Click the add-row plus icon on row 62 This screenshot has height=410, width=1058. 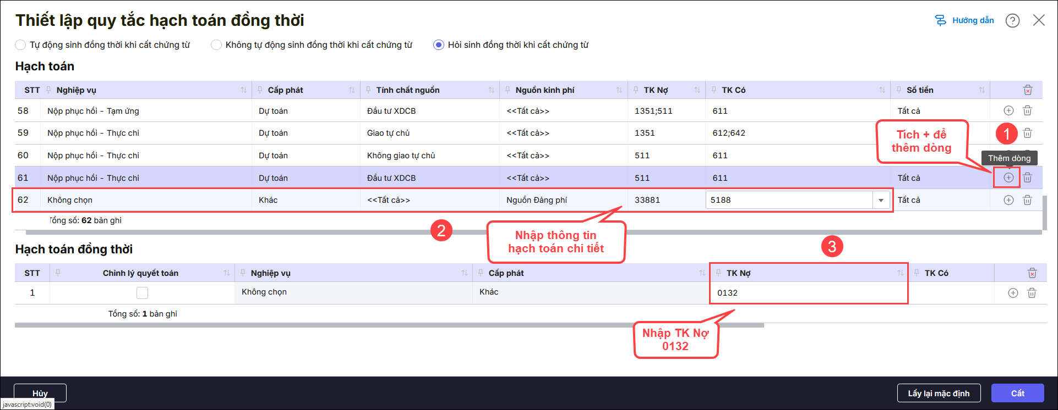click(x=1008, y=200)
